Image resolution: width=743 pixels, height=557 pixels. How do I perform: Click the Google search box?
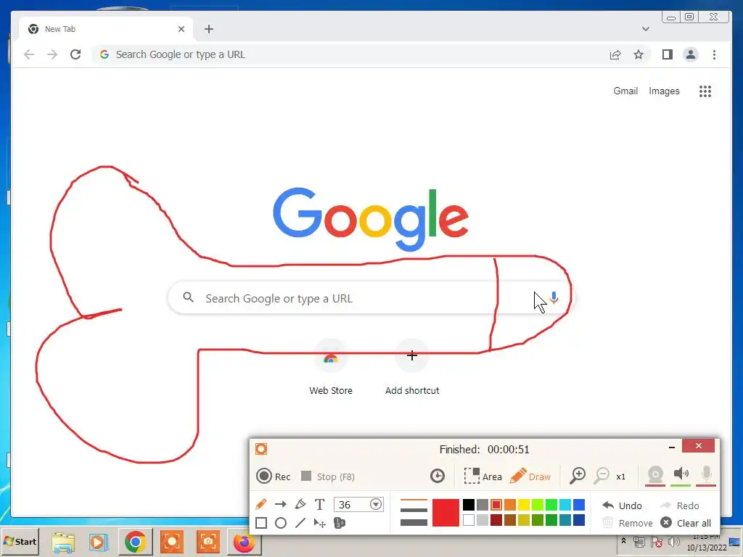click(x=371, y=298)
